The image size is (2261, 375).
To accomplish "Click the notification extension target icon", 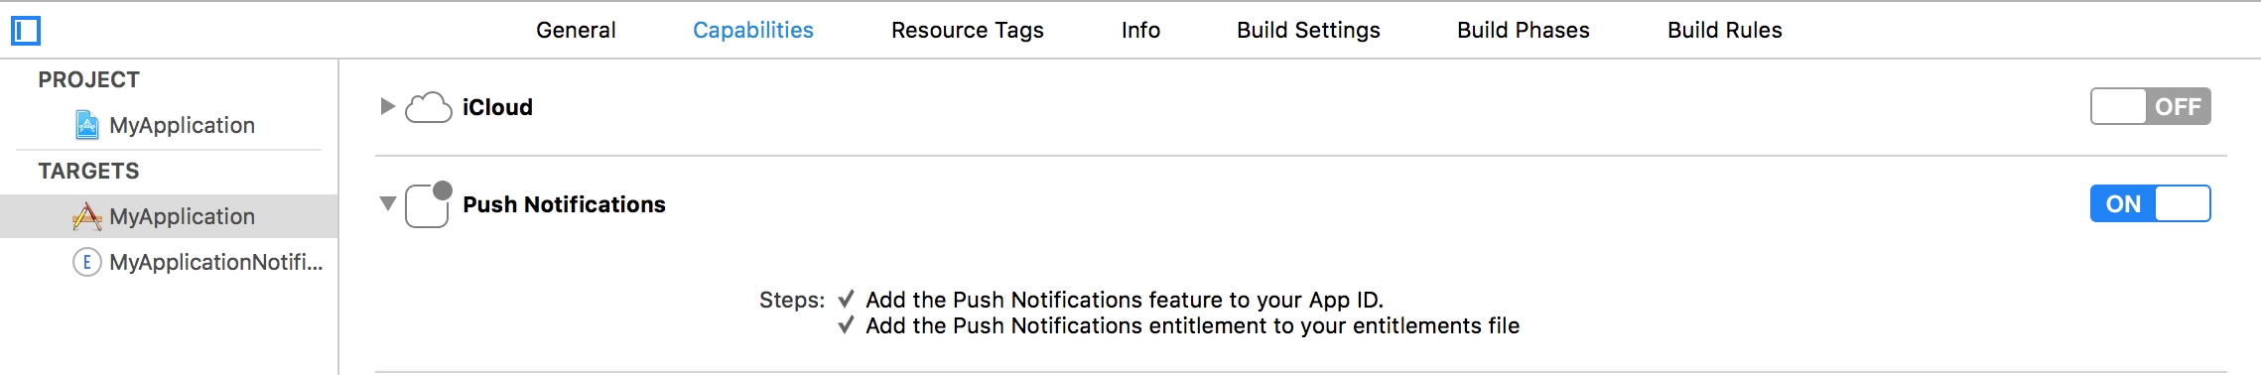I will [x=87, y=262].
